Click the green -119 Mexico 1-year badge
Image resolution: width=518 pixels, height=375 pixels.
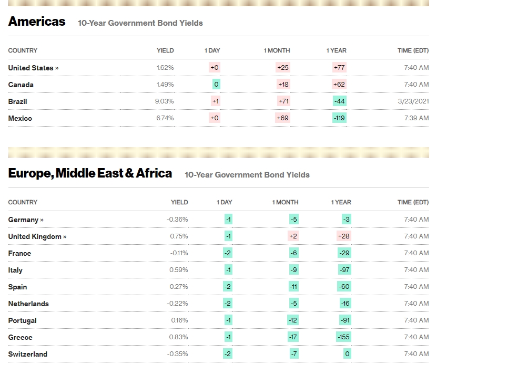point(339,118)
